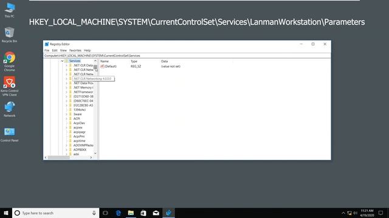Expand the .NET Memory Cache key
The image size is (389, 218).
66,88
